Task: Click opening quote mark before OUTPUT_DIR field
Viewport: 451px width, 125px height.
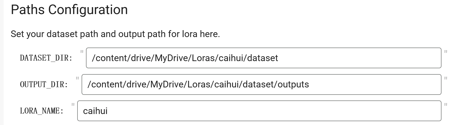Action: click(77, 78)
